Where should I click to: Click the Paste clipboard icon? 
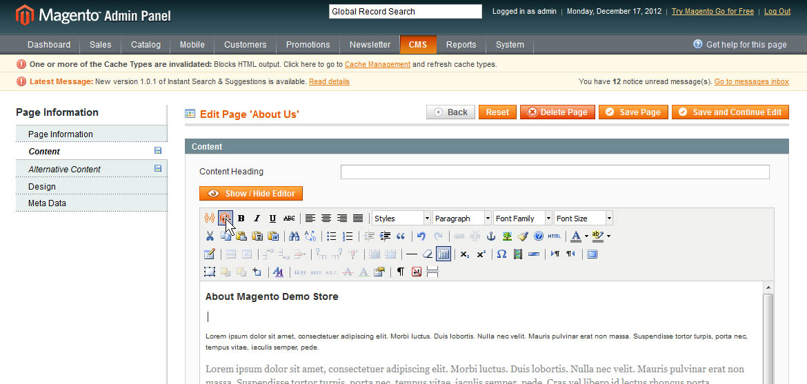(241, 236)
